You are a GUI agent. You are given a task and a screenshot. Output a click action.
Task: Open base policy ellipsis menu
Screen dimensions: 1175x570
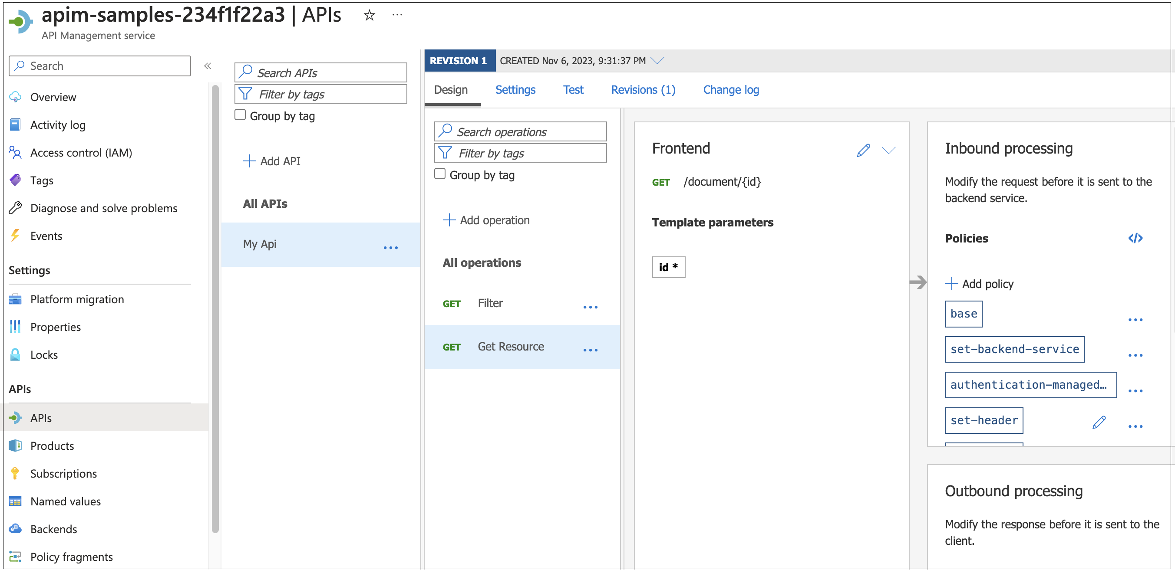[1135, 320]
